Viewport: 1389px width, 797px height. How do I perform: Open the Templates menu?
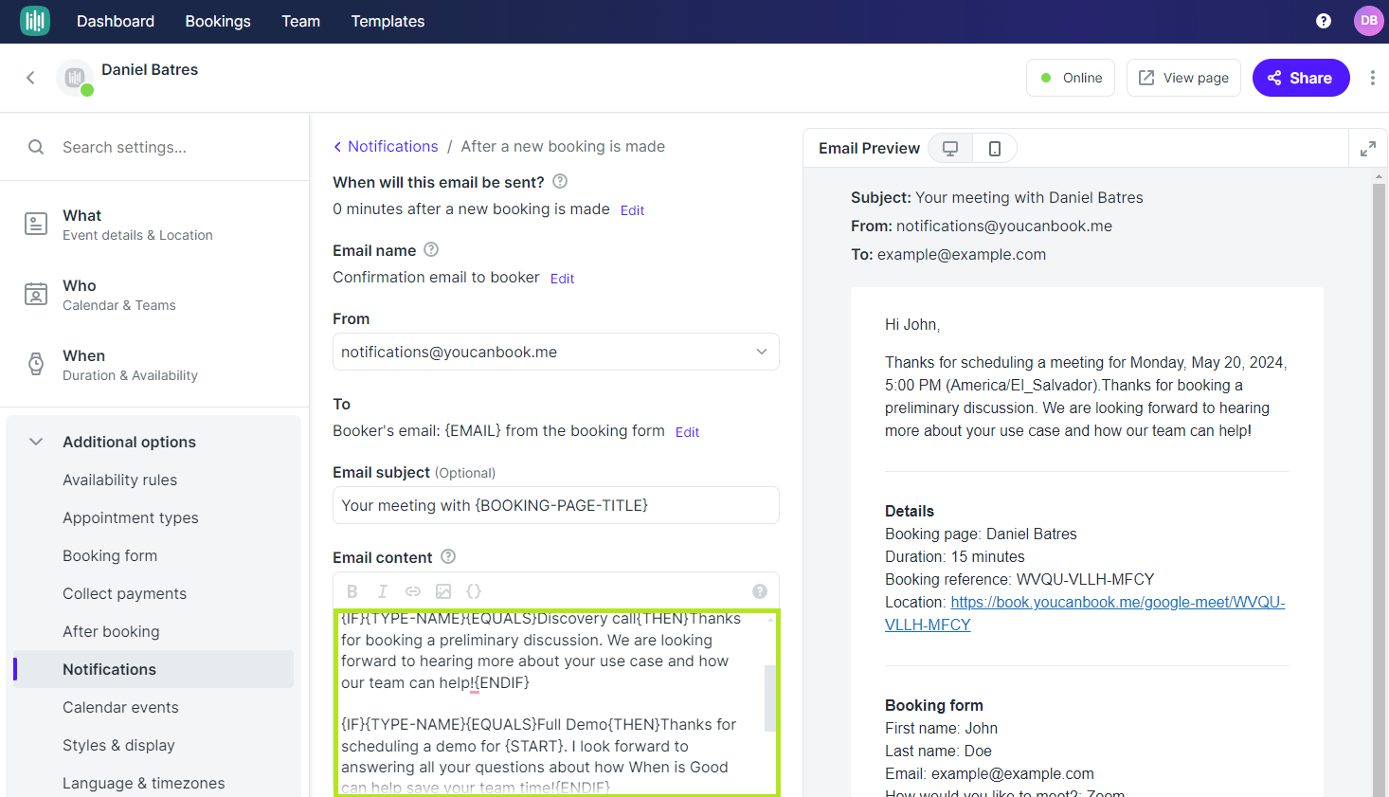coord(388,21)
